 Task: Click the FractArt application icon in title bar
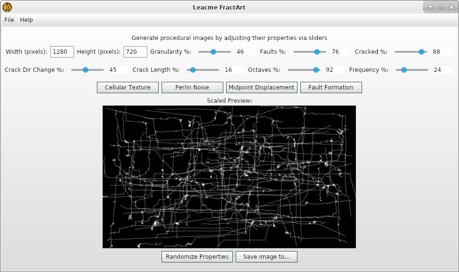tap(7, 7)
